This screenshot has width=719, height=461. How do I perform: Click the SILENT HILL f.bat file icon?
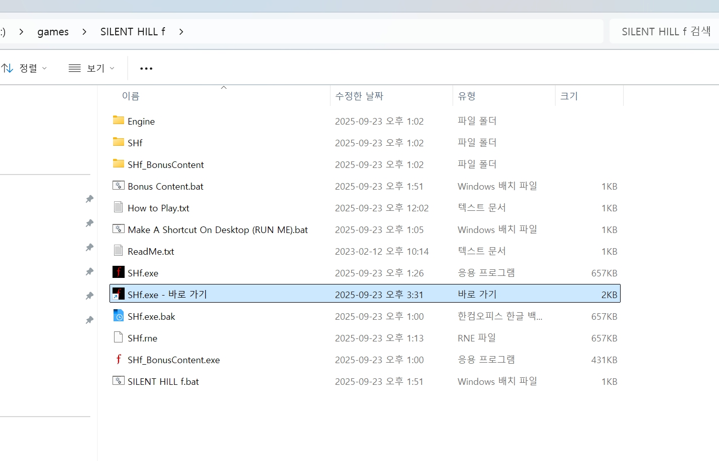[118, 381]
